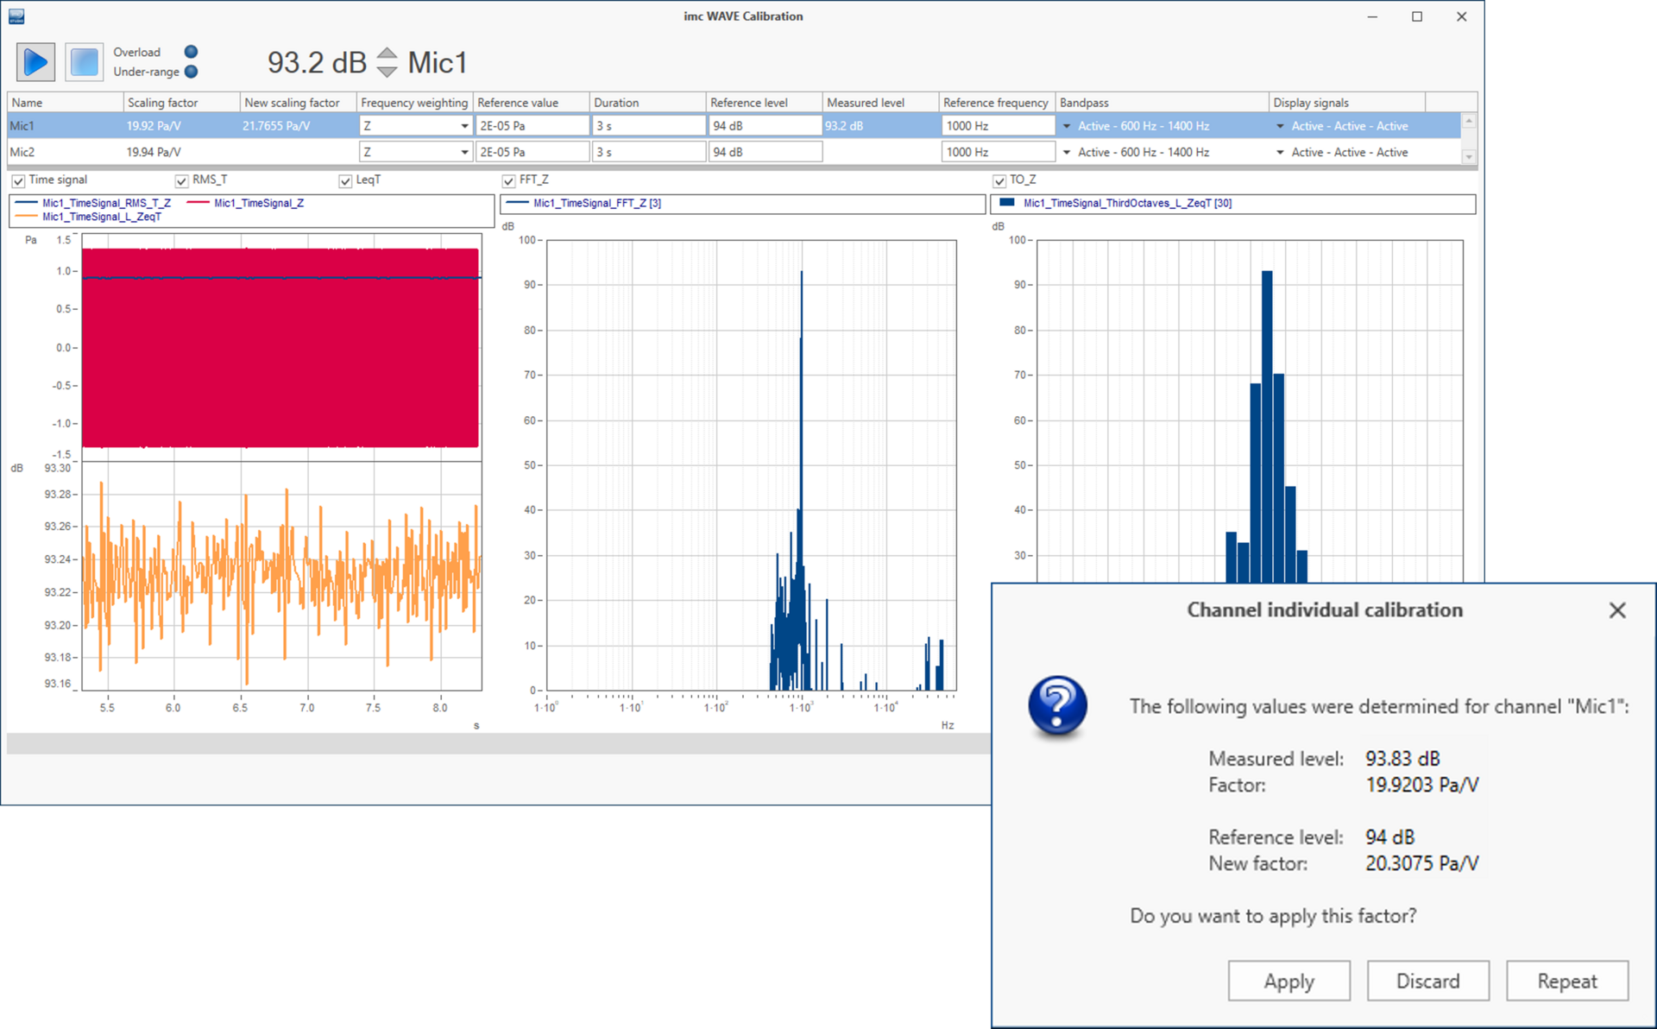Click the Under-range indicator light
The image size is (1657, 1029).
(192, 72)
